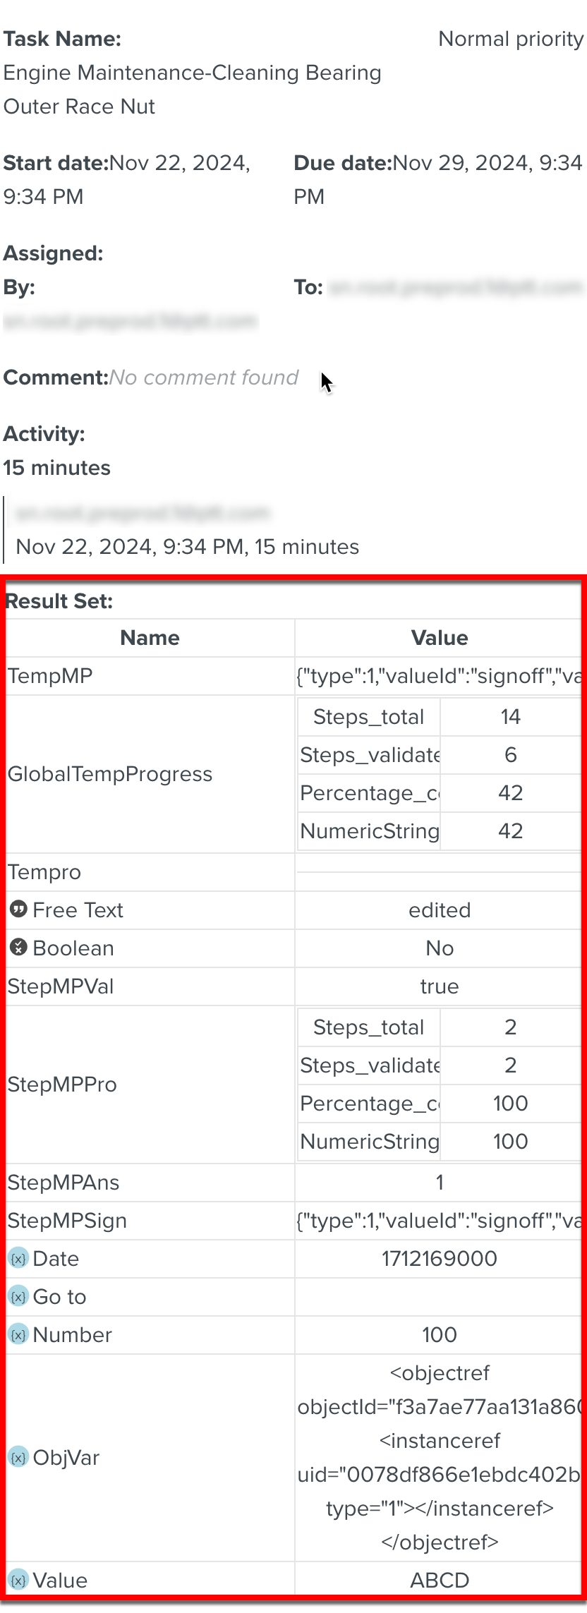Click the variable icon beside ObjVar

(18, 1457)
